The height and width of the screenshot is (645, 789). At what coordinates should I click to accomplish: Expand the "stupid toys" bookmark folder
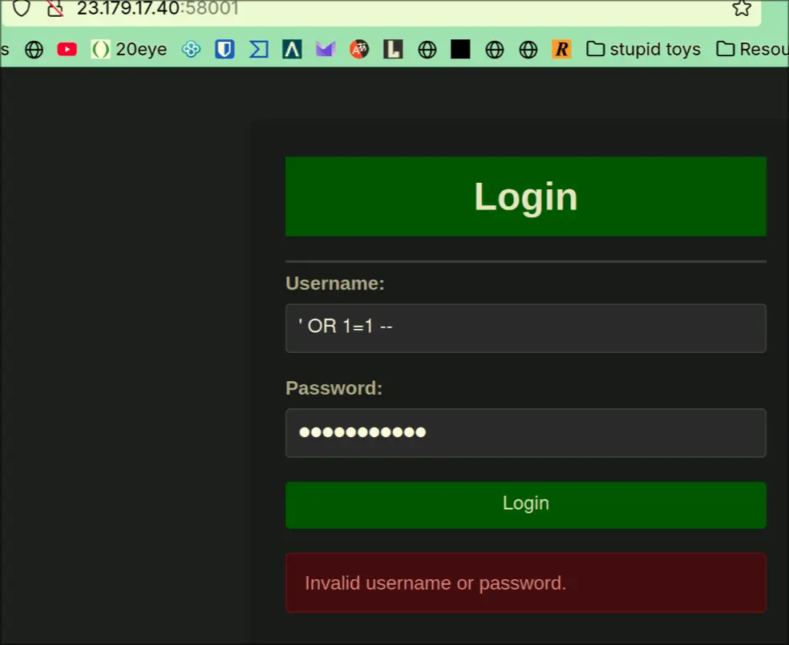coord(643,50)
